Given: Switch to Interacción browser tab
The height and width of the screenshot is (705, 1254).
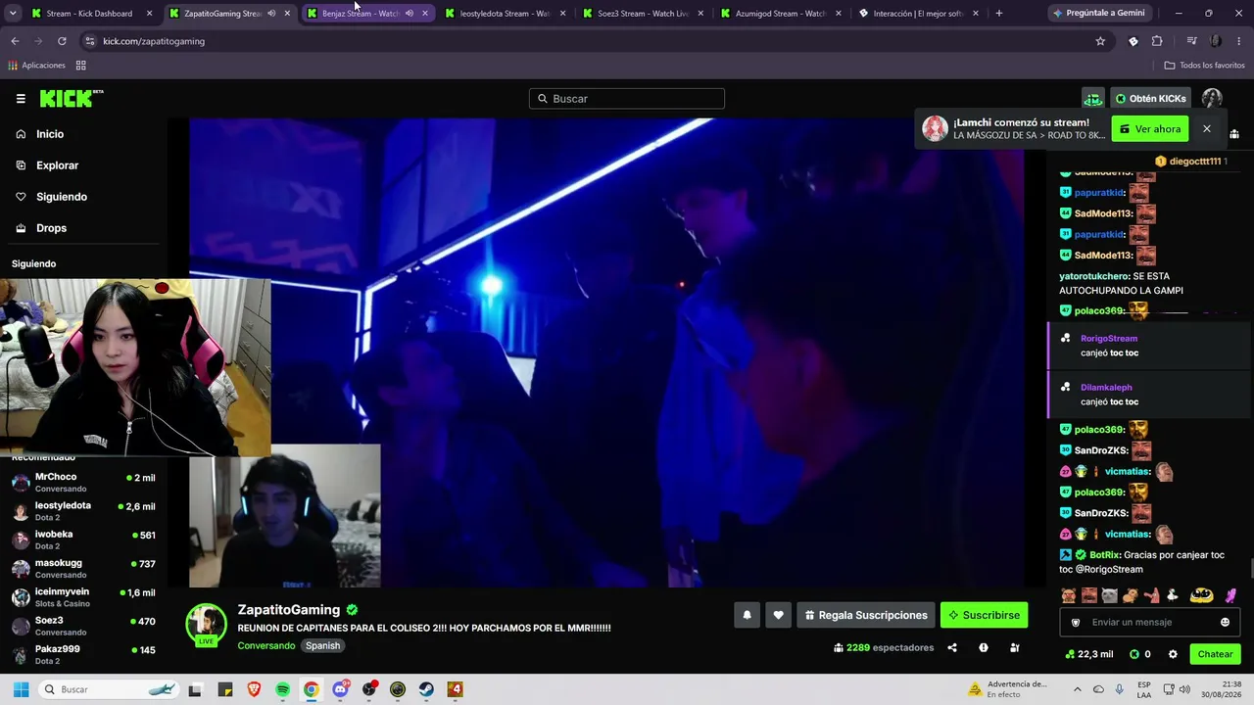Looking at the screenshot, I should [x=918, y=14].
